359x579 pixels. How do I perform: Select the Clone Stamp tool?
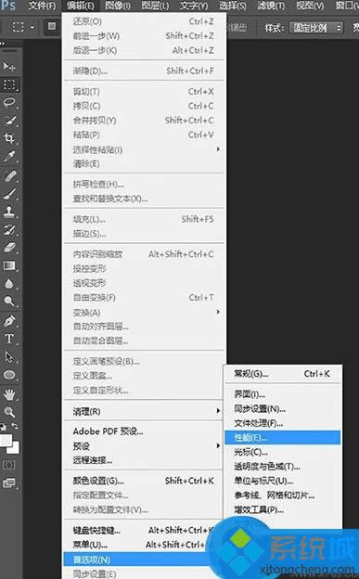pyautogui.click(x=9, y=212)
